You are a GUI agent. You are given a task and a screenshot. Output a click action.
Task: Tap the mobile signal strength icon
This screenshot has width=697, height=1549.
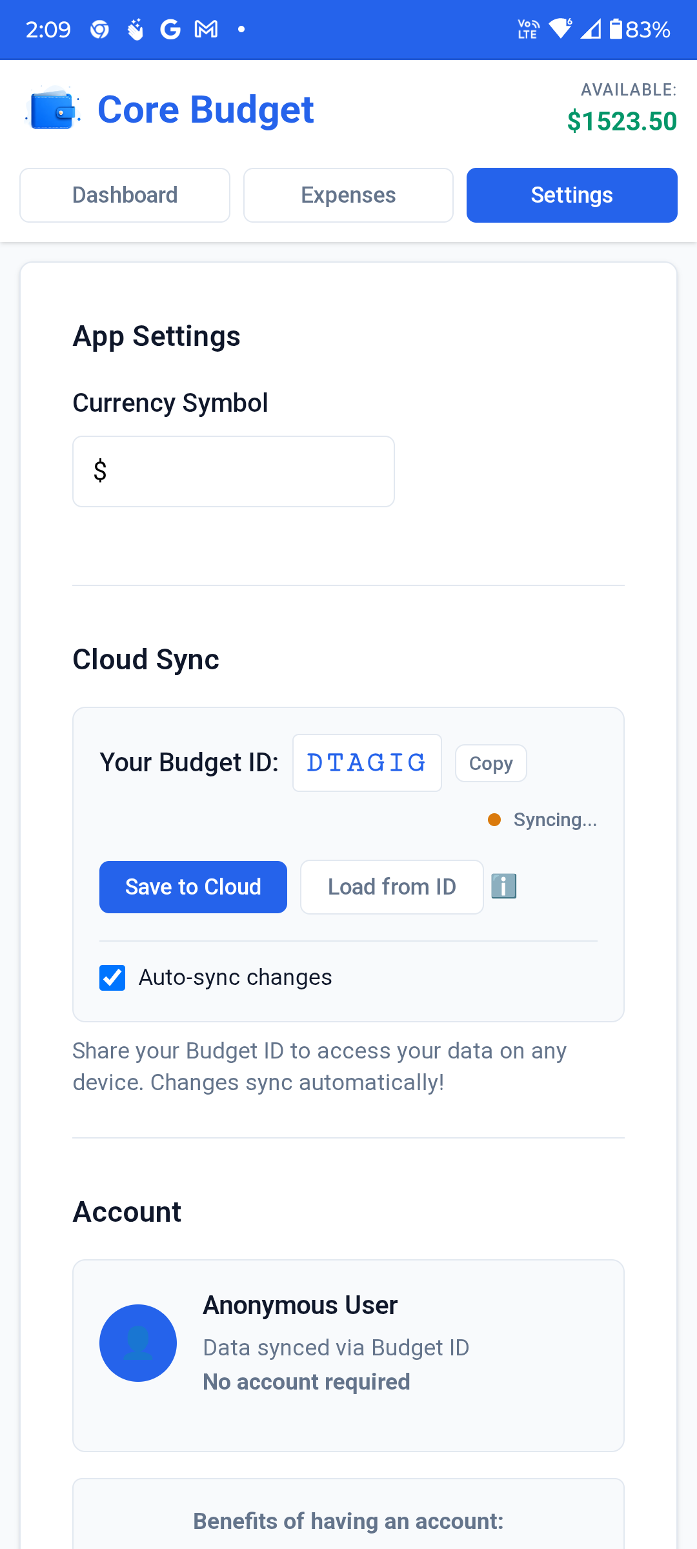(591, 29)
